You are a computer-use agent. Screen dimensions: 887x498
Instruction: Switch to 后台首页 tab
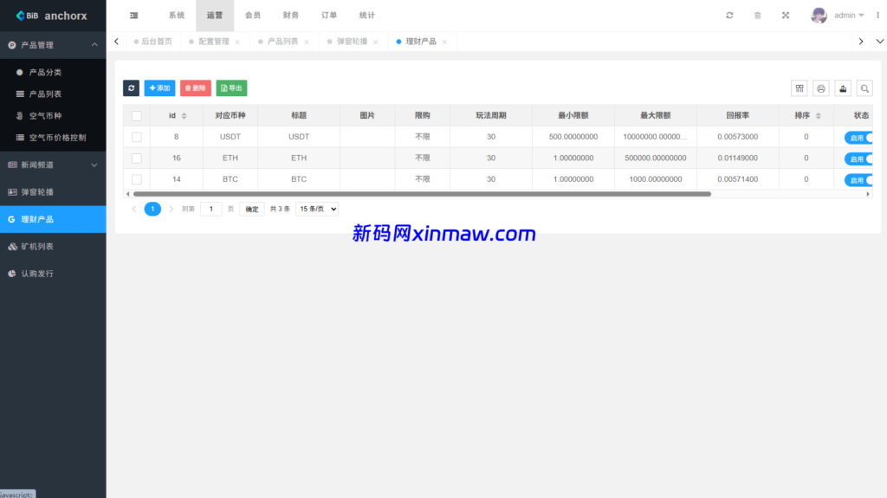tap(152, 42)
